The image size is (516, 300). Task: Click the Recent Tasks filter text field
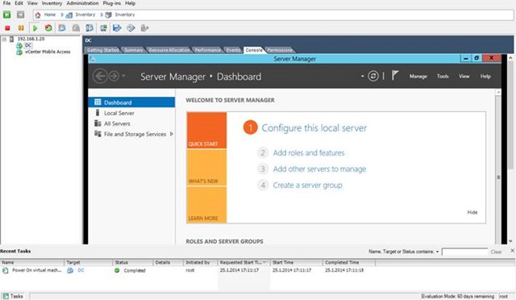tap(464, 252)
